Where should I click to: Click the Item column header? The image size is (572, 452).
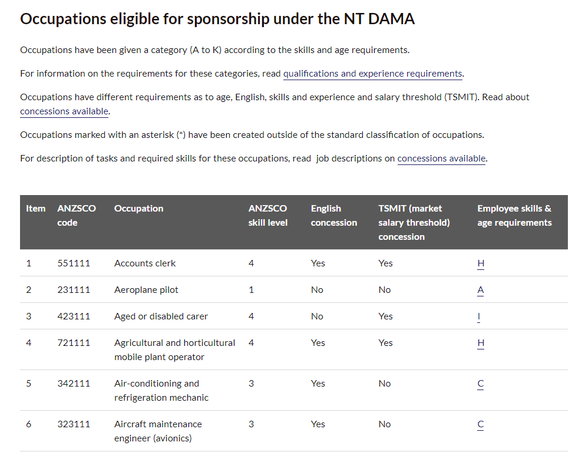35,209
